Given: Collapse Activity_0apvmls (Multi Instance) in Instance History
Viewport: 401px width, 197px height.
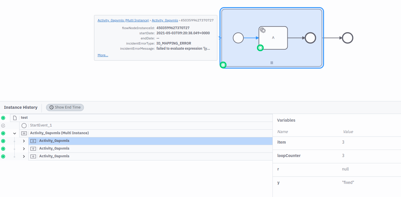Looking at the screenshot, I should pos(15,133).
